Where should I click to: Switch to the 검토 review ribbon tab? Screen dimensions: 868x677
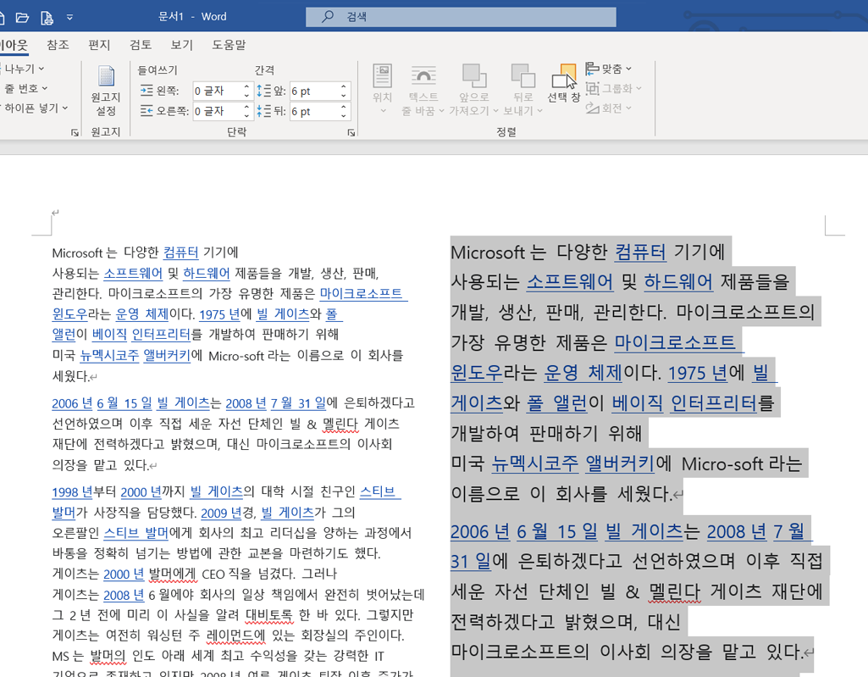pos(141,45)
